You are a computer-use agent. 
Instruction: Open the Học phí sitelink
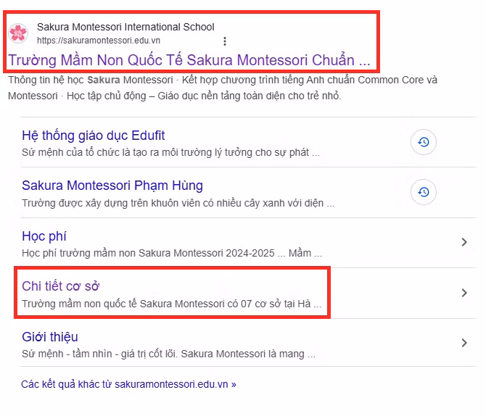(44, 237)
